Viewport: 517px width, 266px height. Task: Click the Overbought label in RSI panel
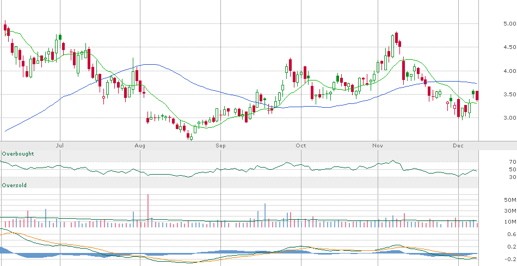[18, 154]
